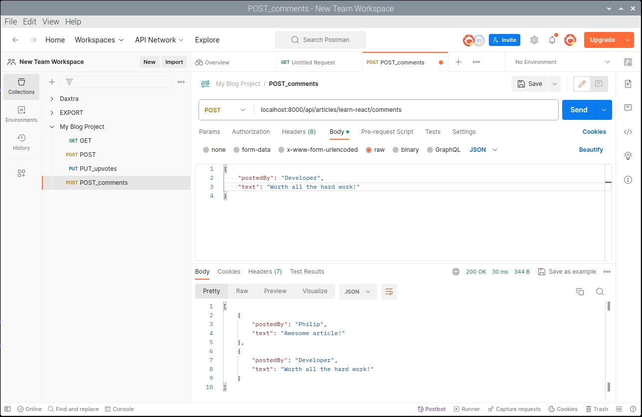Screen dimensions: 642x417
Task: Click Save as example
Action: 567,272
